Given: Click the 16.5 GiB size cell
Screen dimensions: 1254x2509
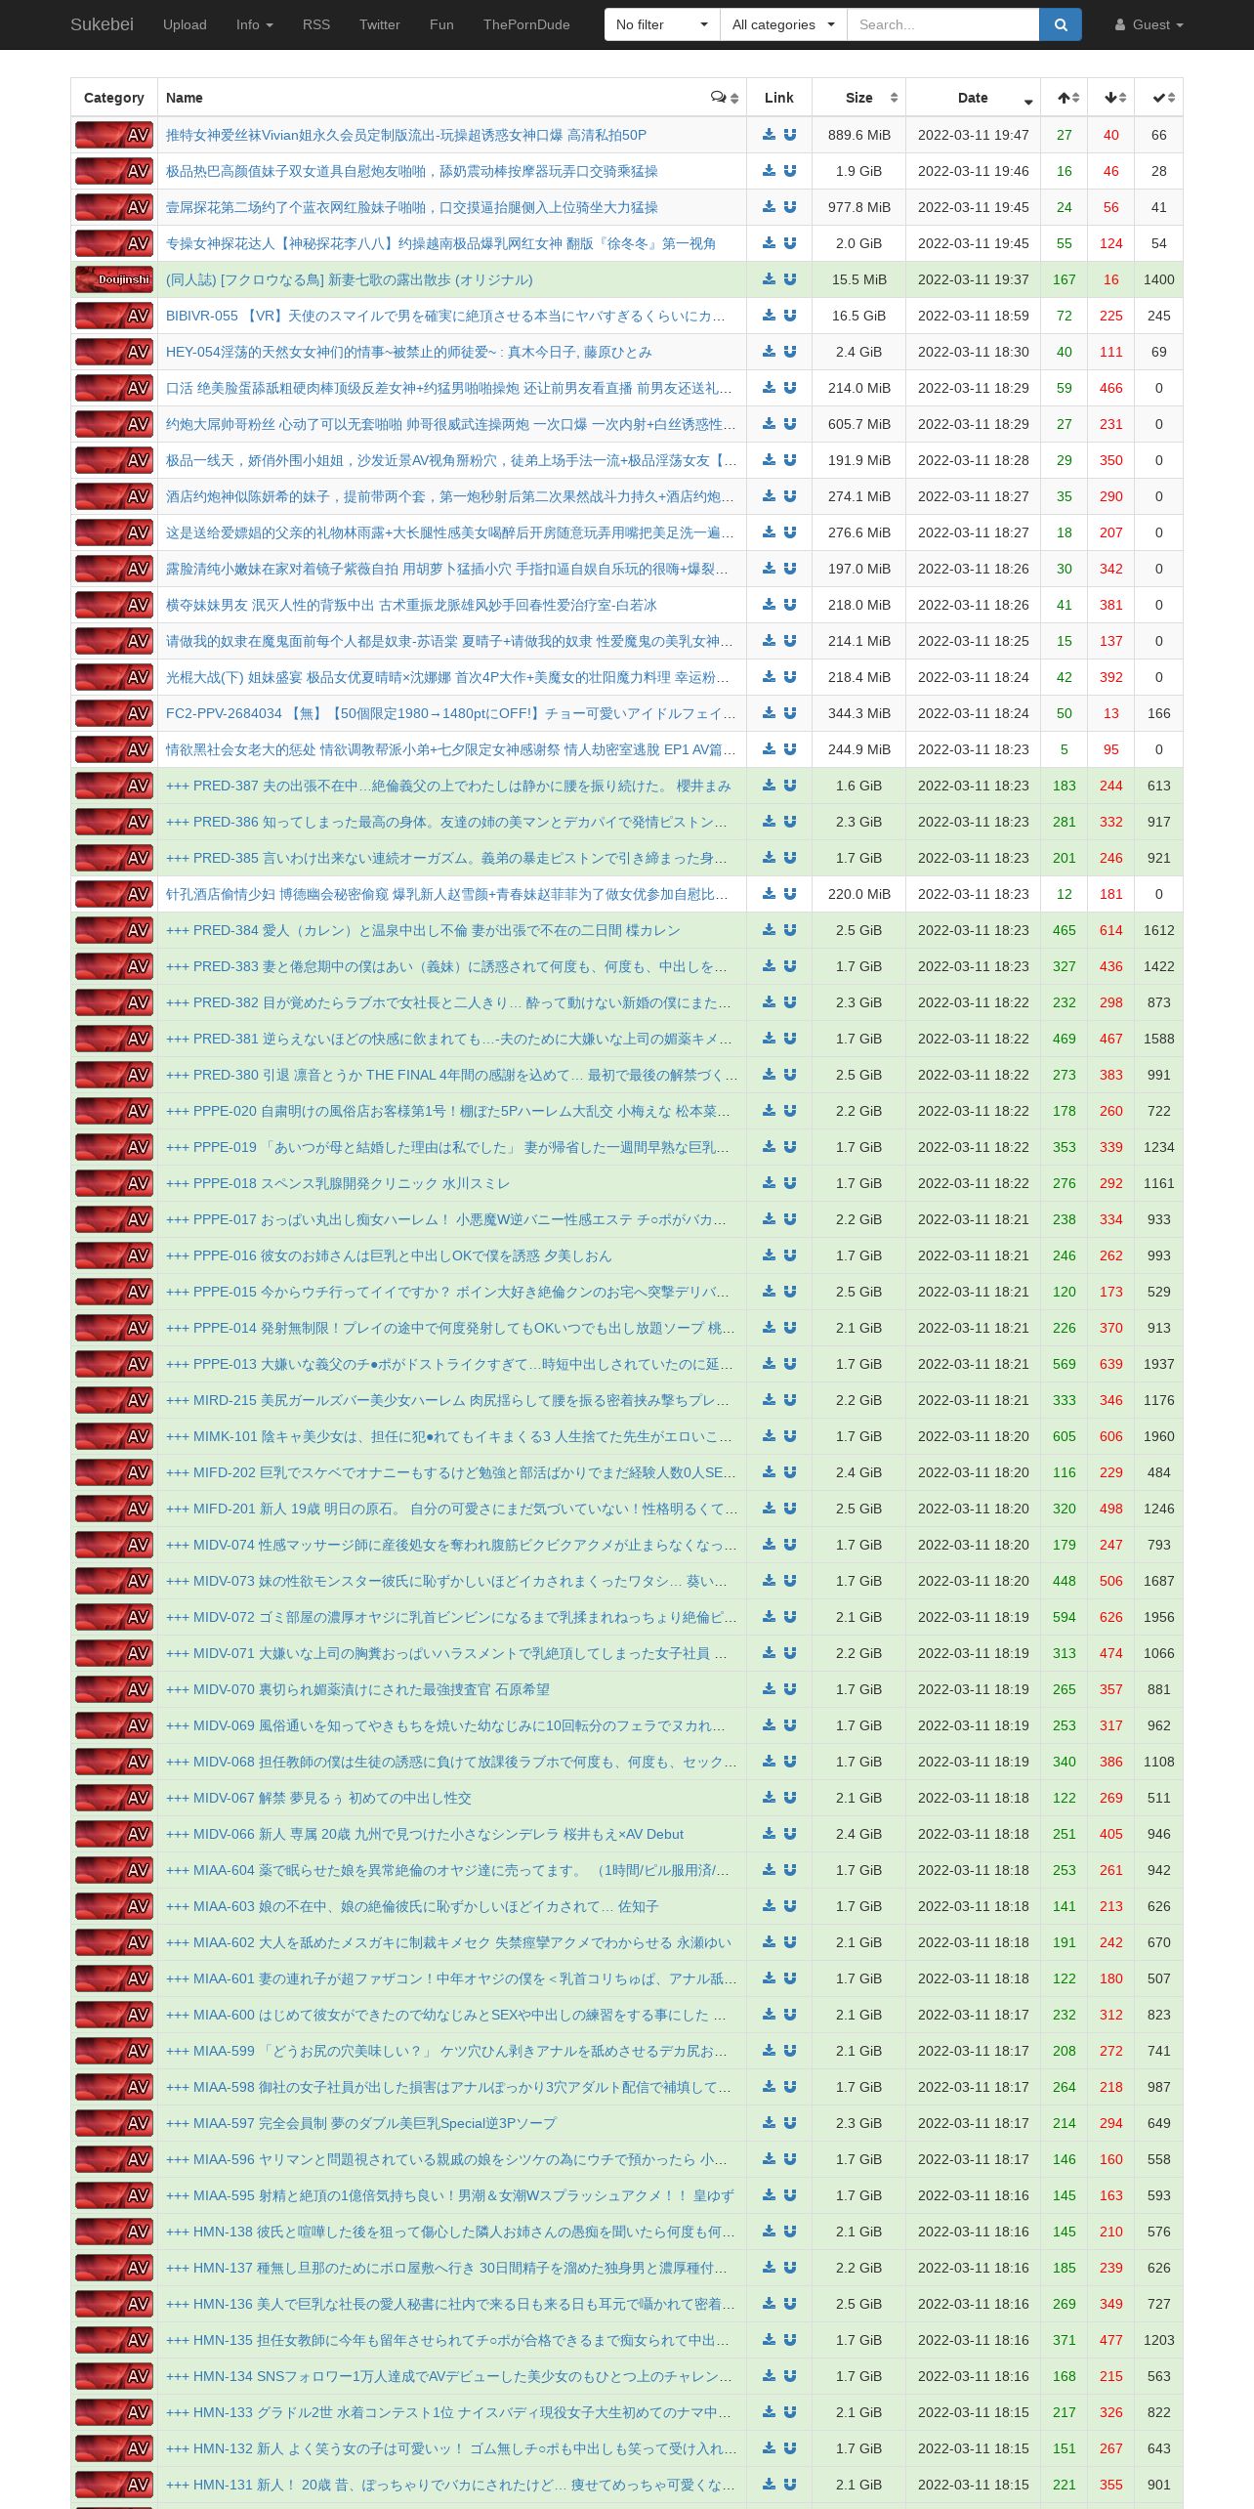Looking at the screenshot, I should (x=859, y=316).
